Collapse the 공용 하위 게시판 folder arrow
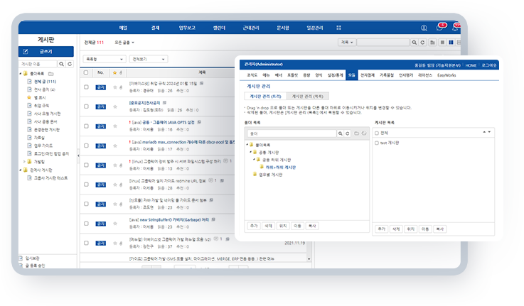This screenshot has width=524, height=306. (254, 160)
